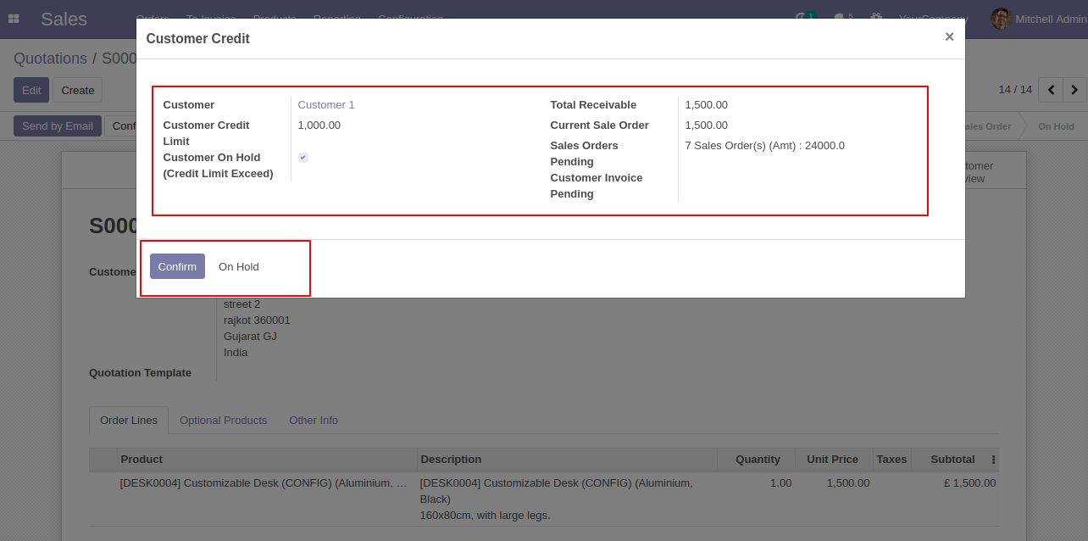
Task: Open order lines column options icon
Action: click(993, 460)
